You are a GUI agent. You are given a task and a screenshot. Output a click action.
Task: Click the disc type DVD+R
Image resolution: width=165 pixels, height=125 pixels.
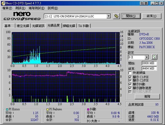[144, 34]
